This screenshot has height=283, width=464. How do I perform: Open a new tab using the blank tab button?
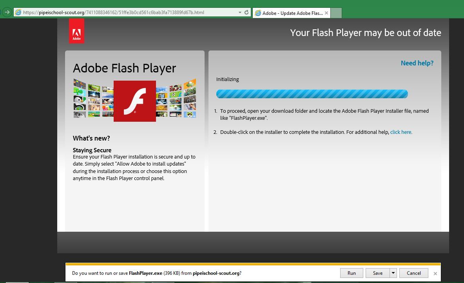(336, 13)
